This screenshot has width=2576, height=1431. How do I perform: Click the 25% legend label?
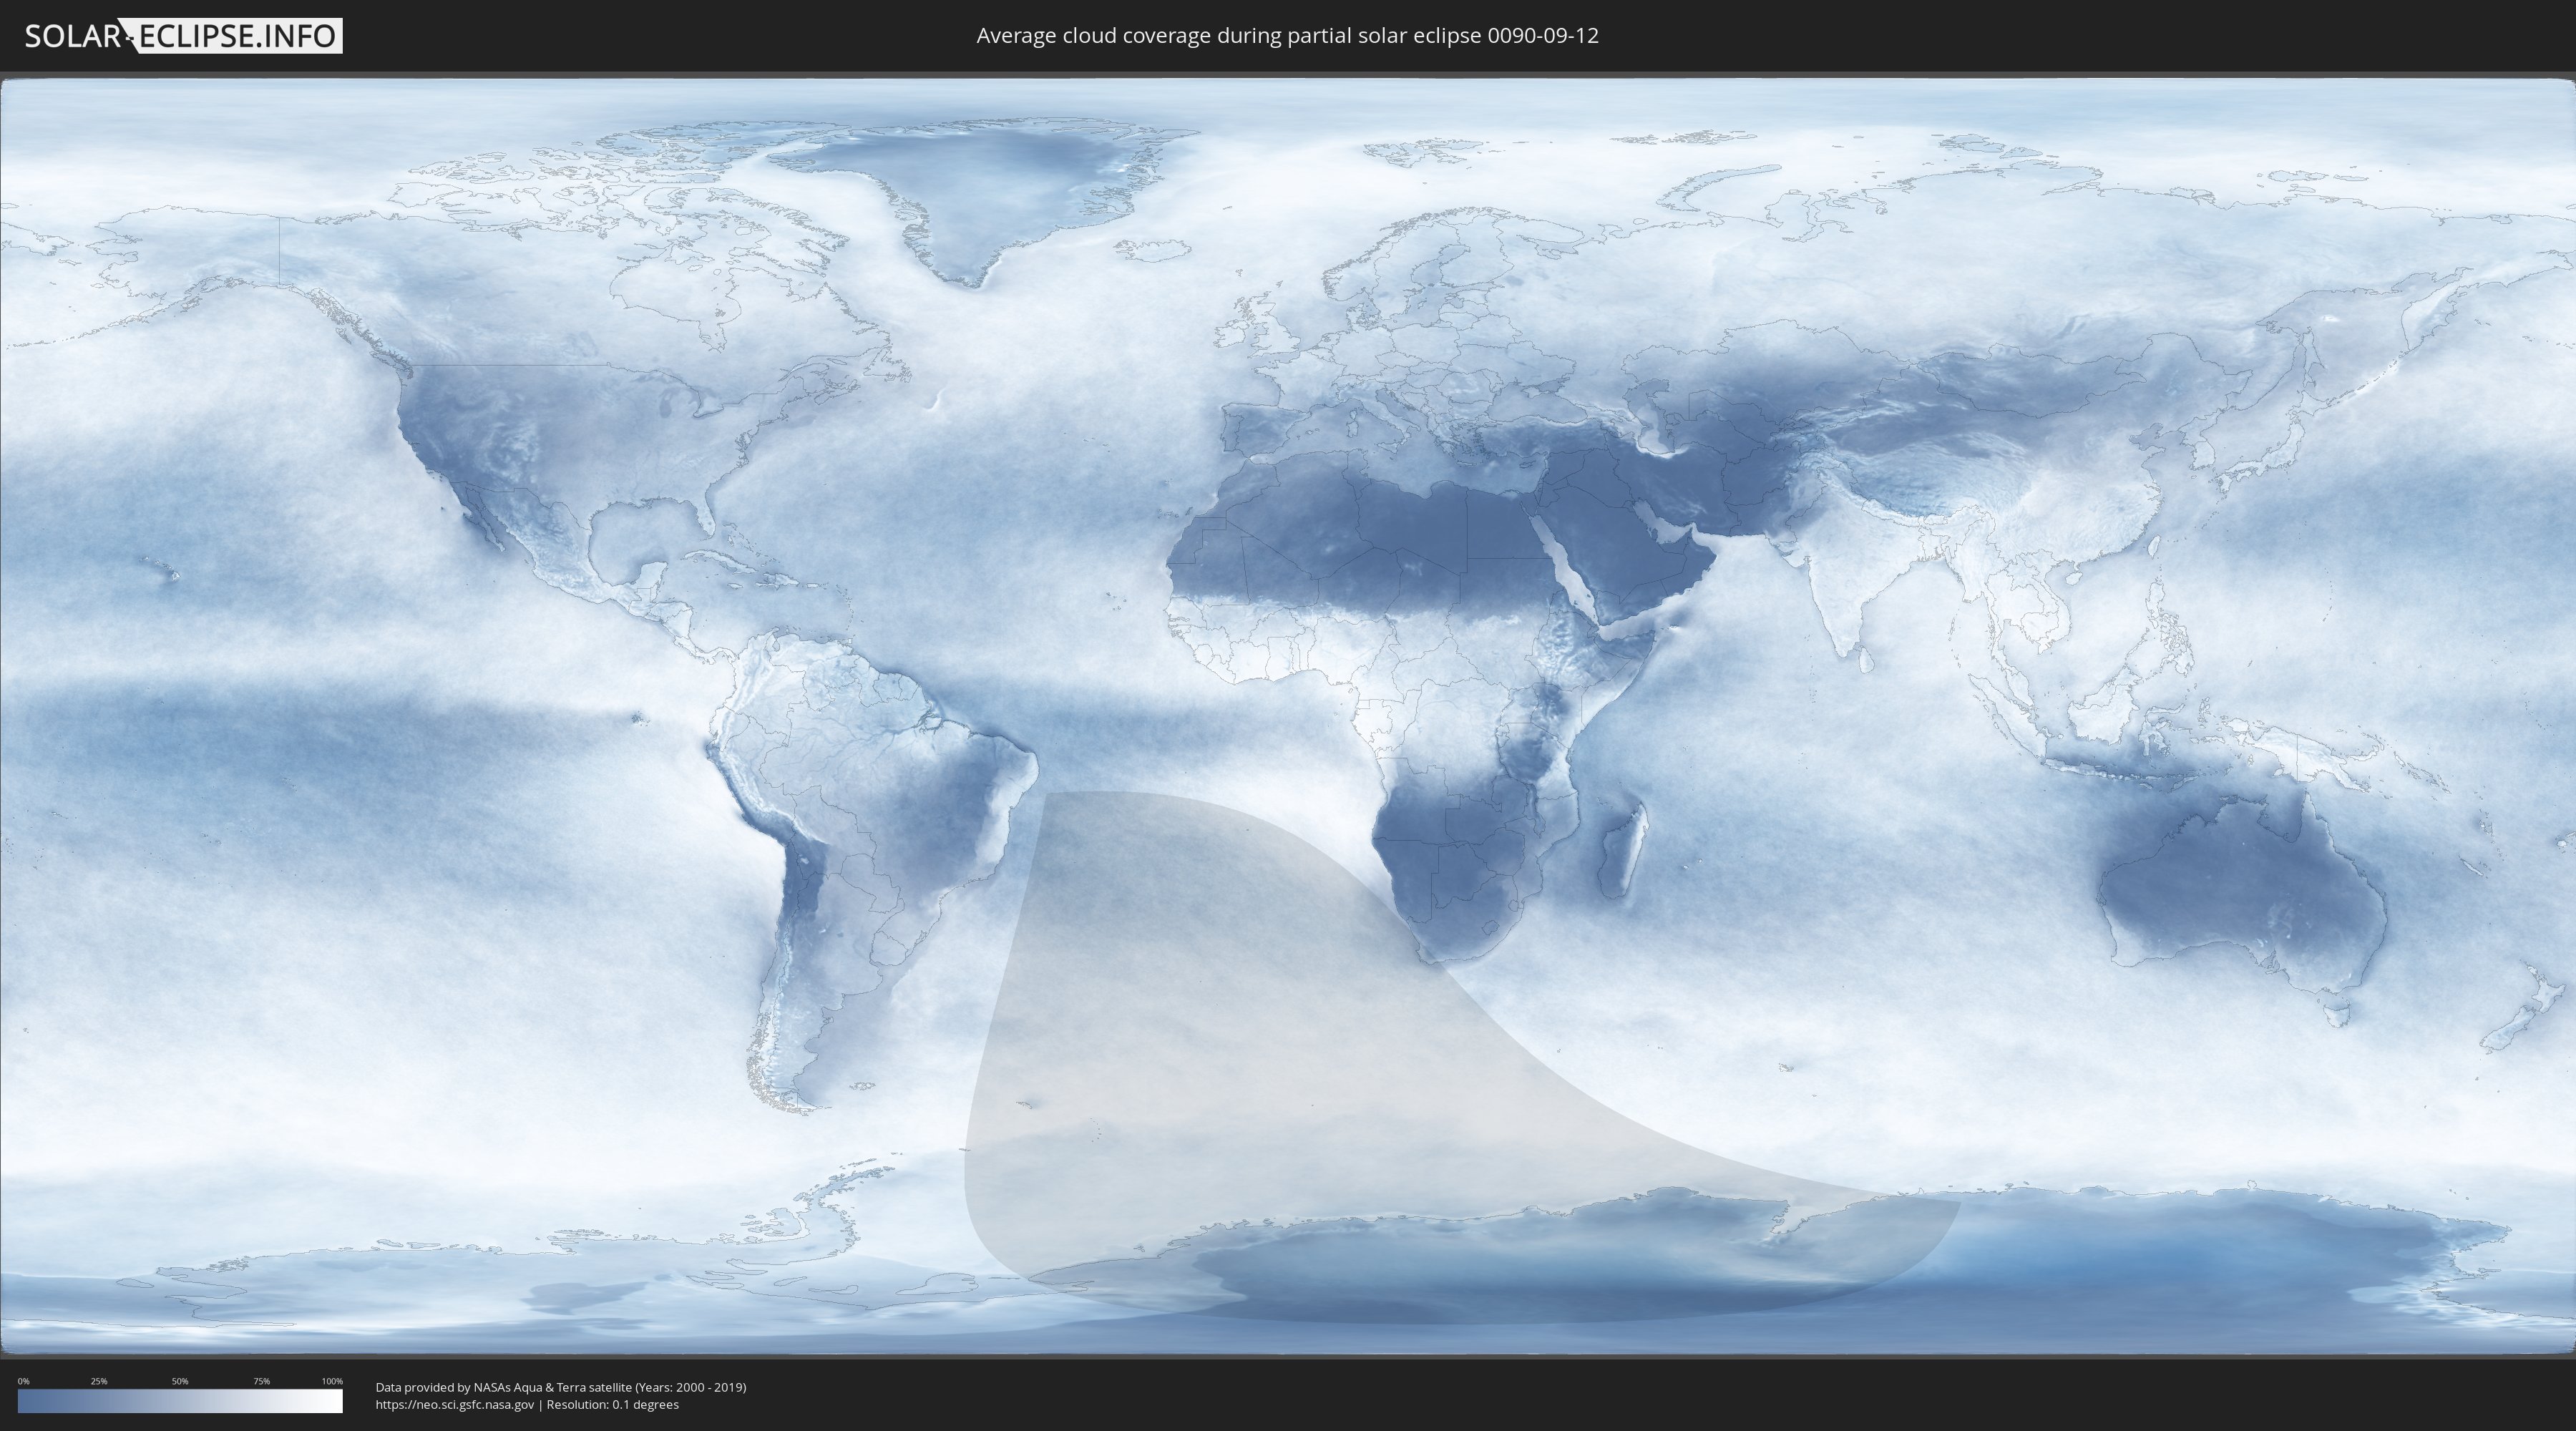pyautogui.click(x=99, y=1381)
